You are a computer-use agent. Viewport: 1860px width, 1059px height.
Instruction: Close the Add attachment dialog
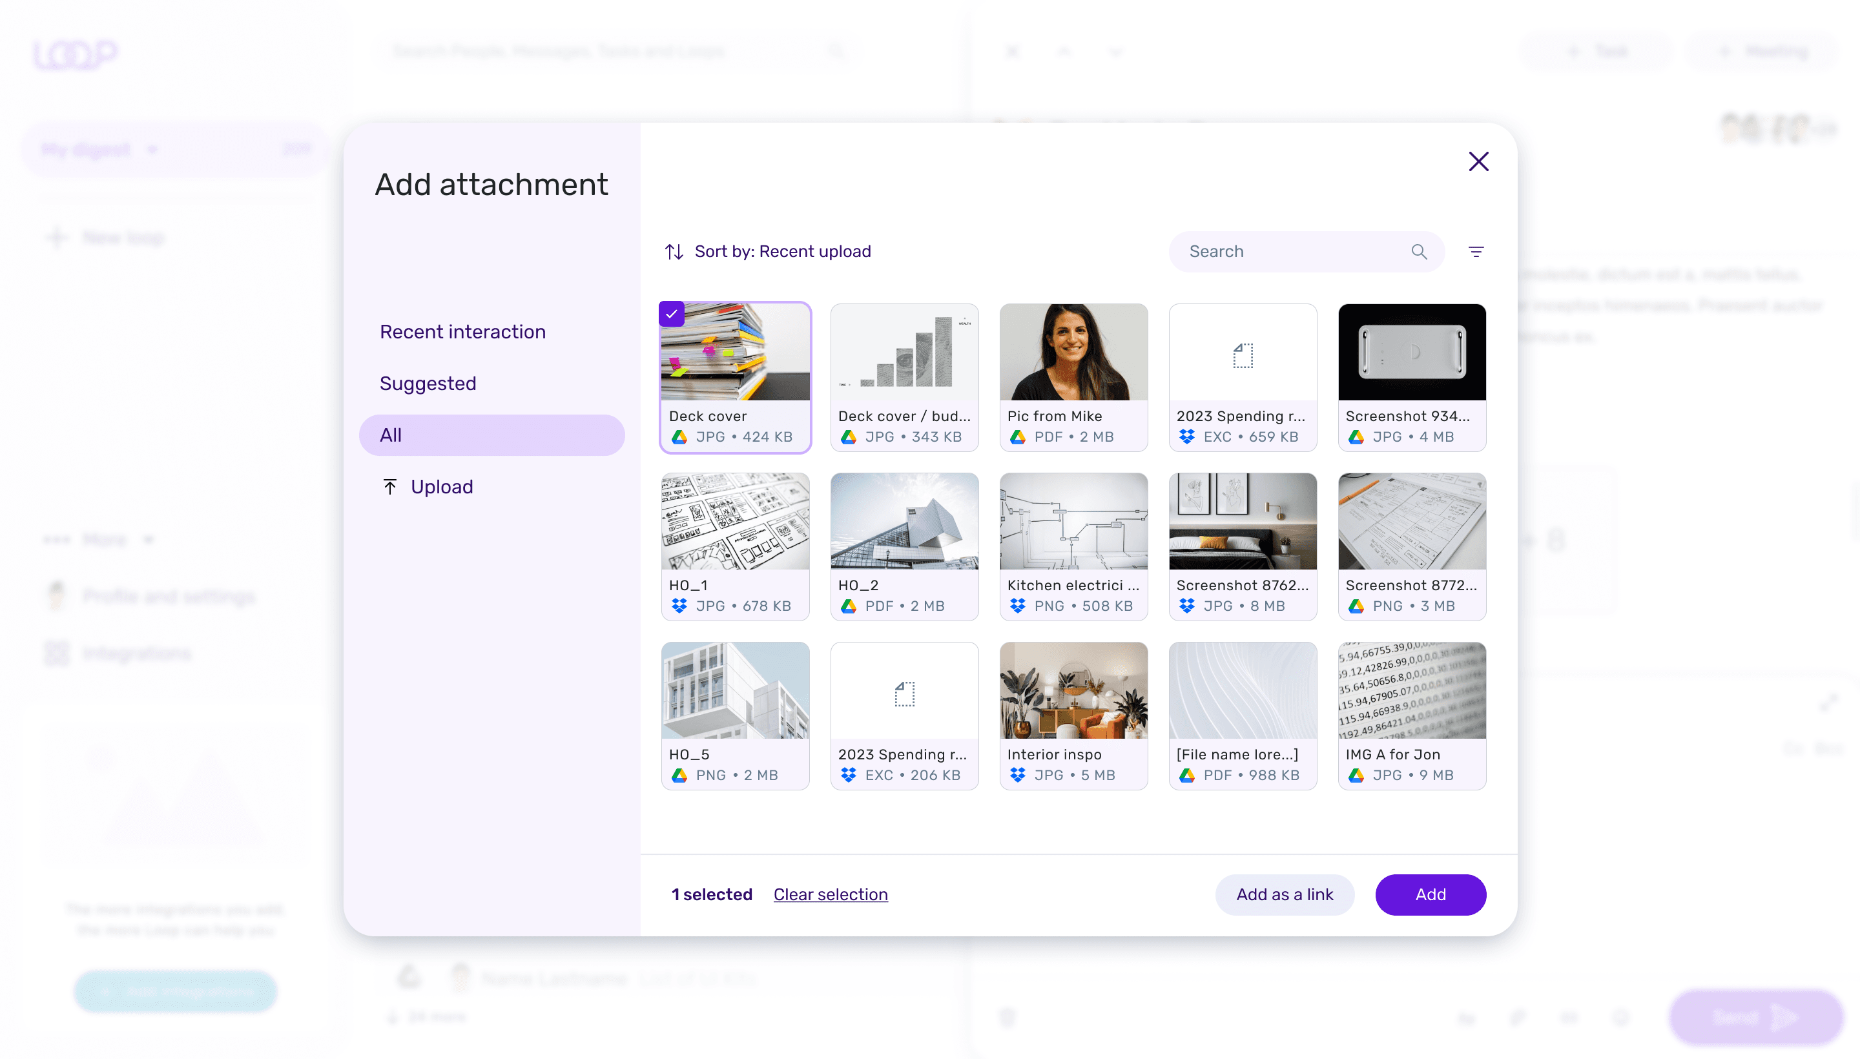pos(1478,161)
